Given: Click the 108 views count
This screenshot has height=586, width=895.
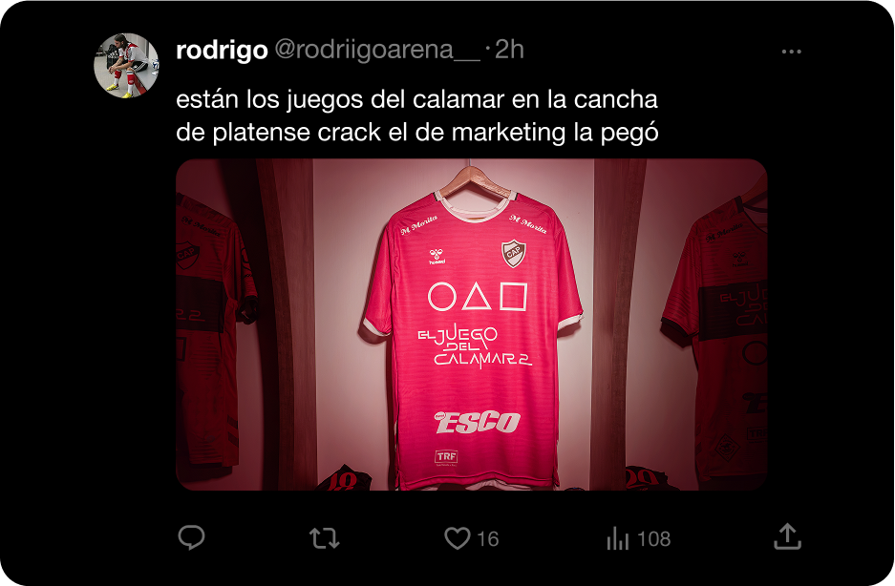Looking at the screenshot, I should point(653,538).
